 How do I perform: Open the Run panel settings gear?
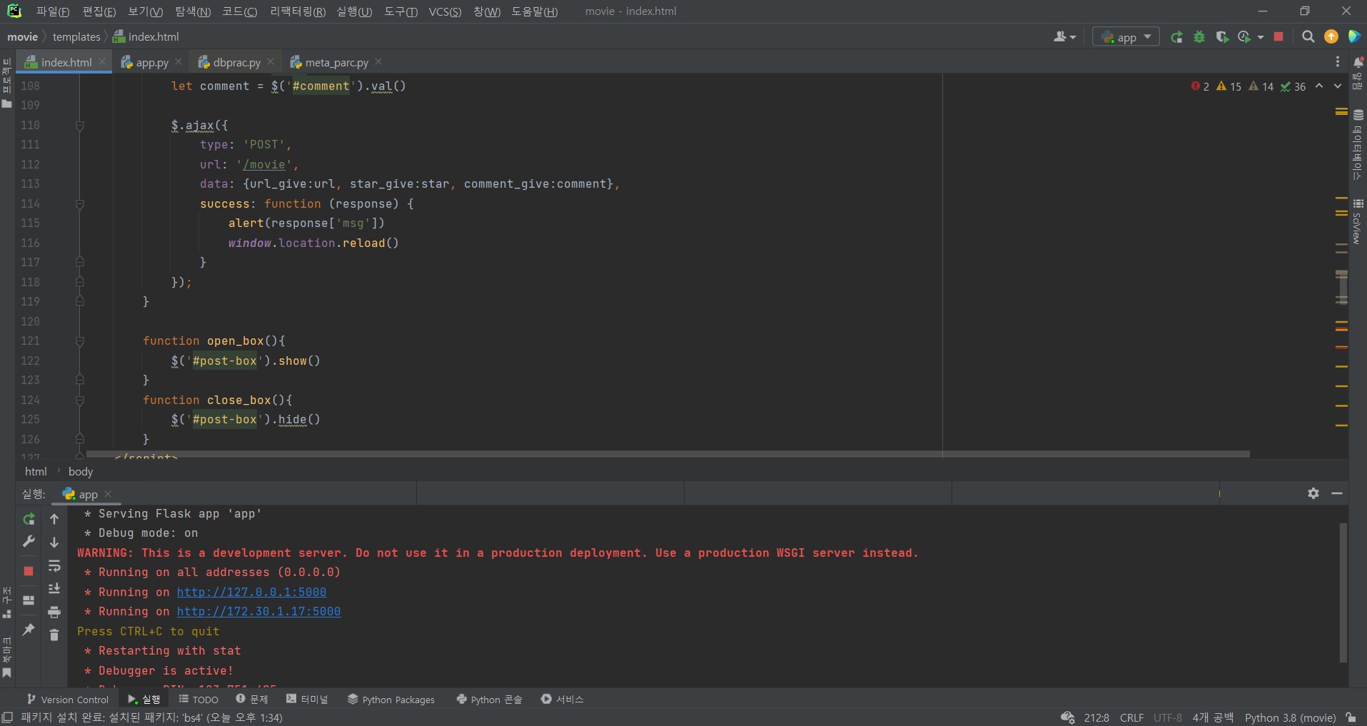pyautogui.click(x=1313, y=493)
